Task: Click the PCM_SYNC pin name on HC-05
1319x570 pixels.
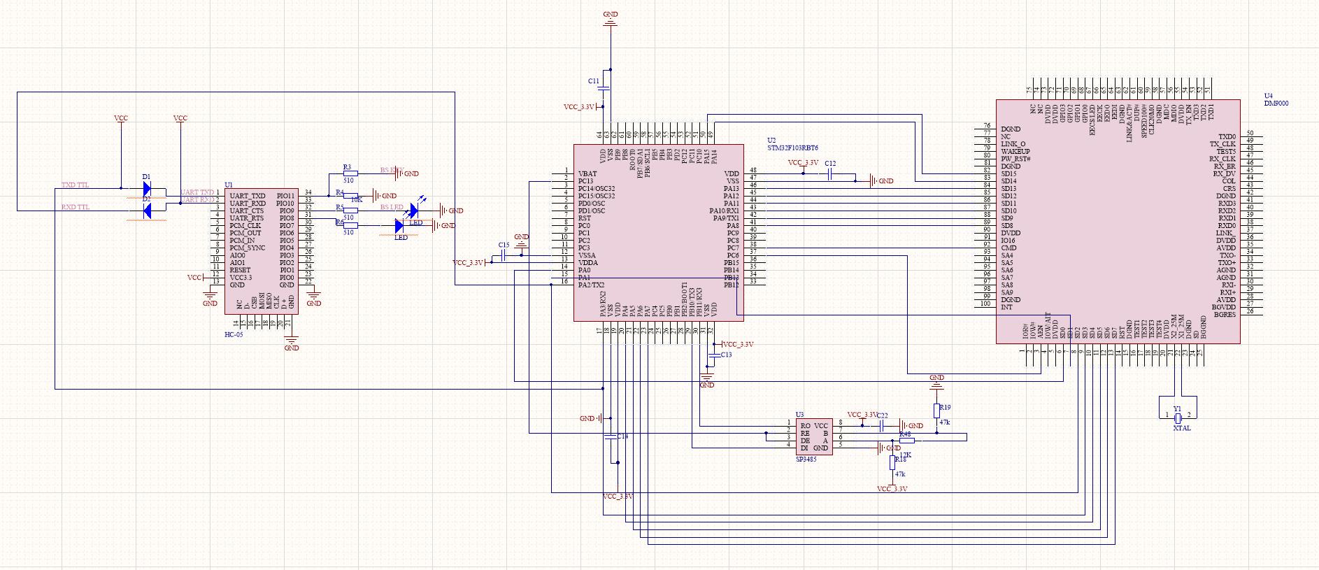Action: 248,248
